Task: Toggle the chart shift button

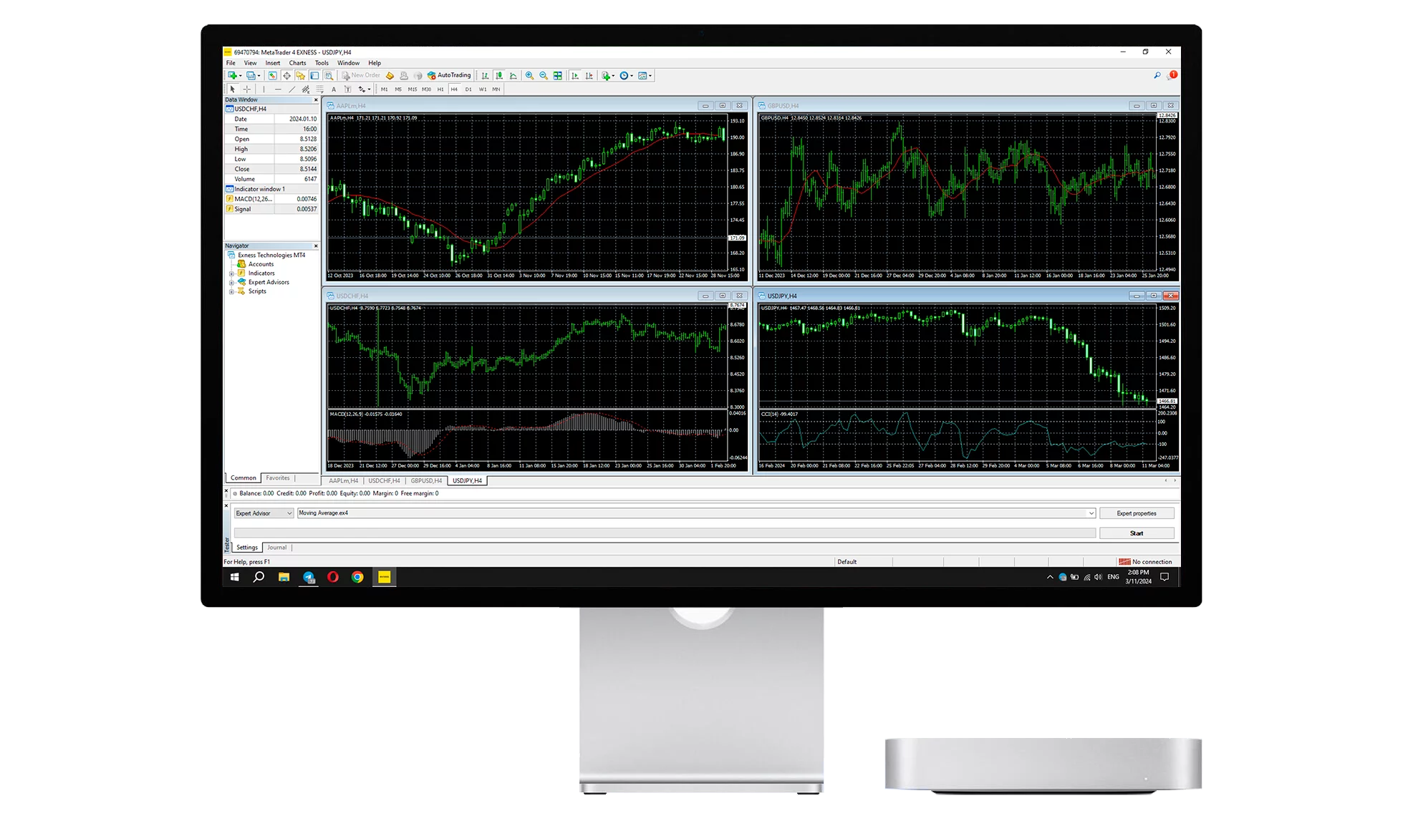Action: (589, 75)
